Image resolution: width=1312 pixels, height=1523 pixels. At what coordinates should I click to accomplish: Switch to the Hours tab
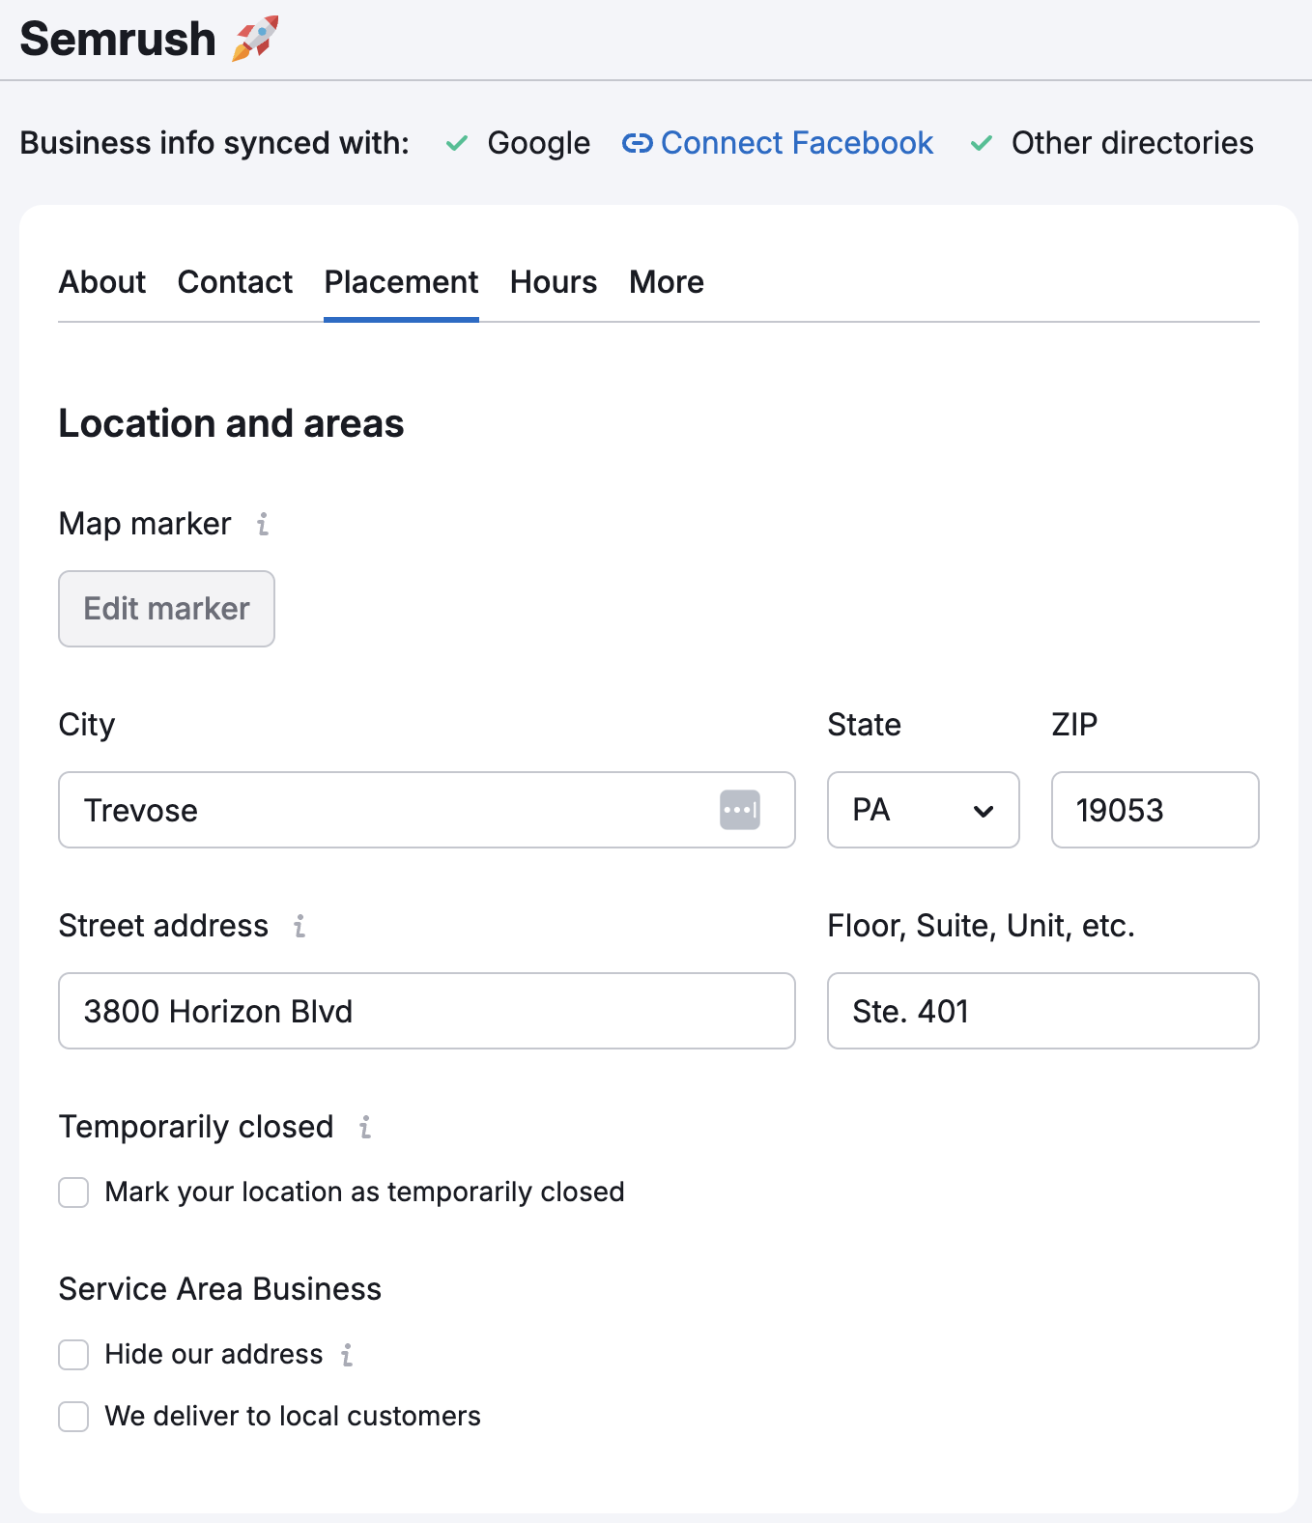tap(553, 282)
